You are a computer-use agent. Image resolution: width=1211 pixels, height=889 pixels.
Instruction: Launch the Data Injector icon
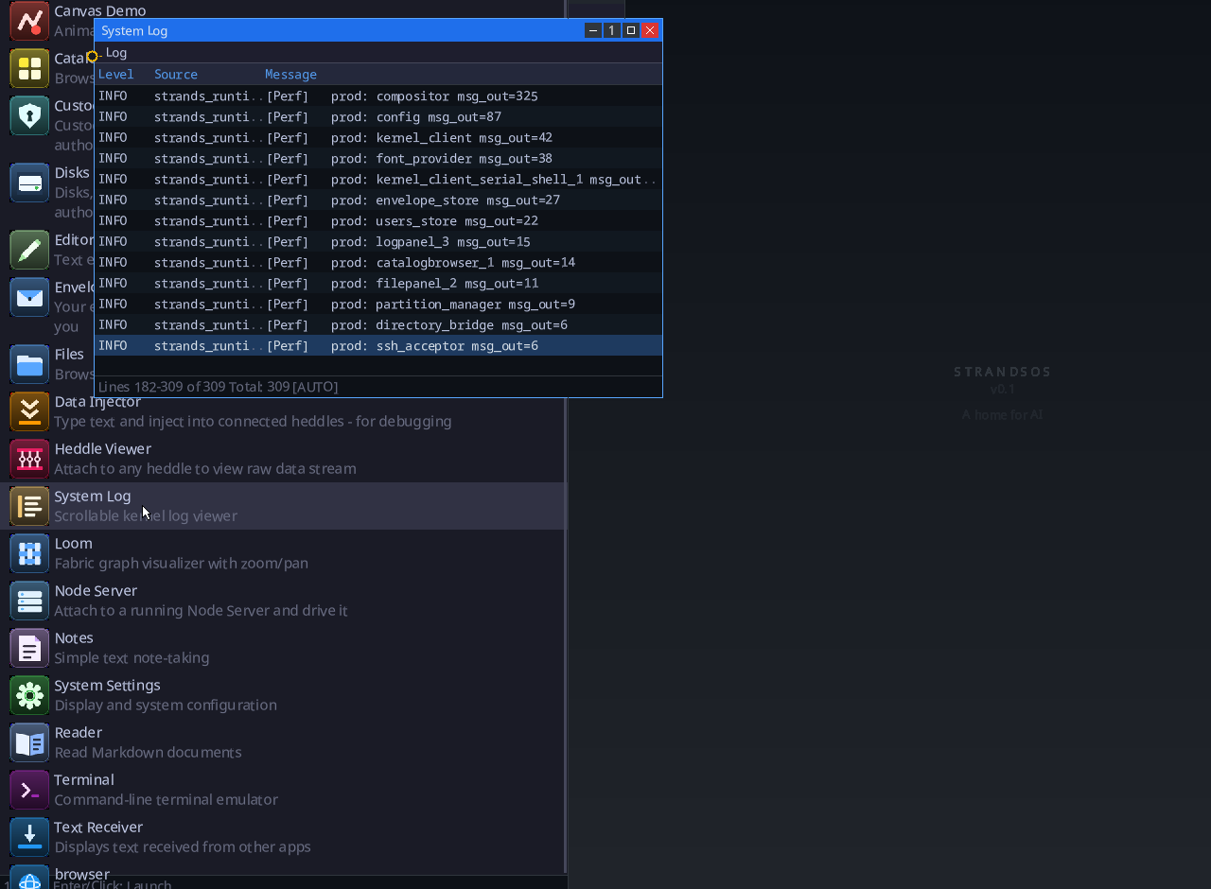coord(29,411)
